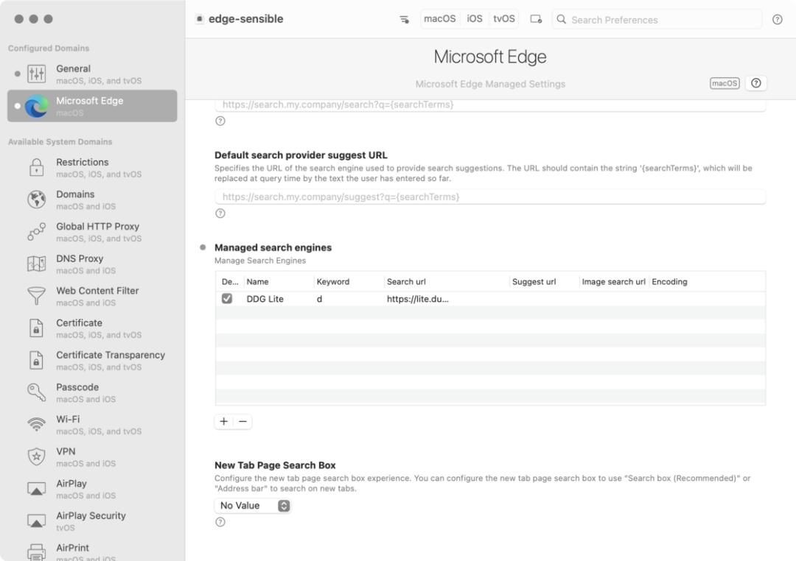Viewport: 796px width, 561px height.
Task: Click the Managed search engines heading
Action: pyautogui.click(x=273, y=247)
